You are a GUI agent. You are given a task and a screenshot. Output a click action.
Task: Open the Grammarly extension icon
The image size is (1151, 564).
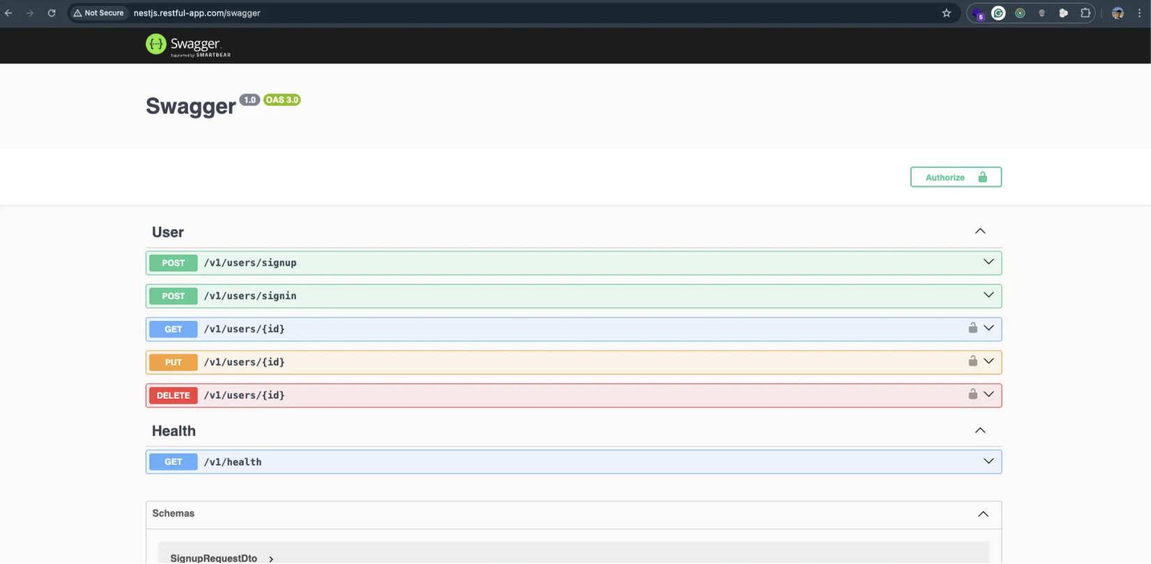pyautogui.click(x=998, y=12)
